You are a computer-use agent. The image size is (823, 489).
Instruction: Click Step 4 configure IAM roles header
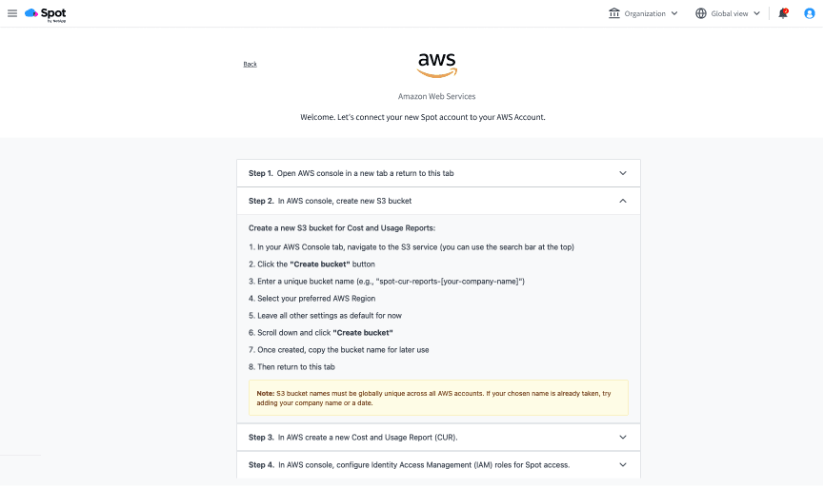point(438,465)
